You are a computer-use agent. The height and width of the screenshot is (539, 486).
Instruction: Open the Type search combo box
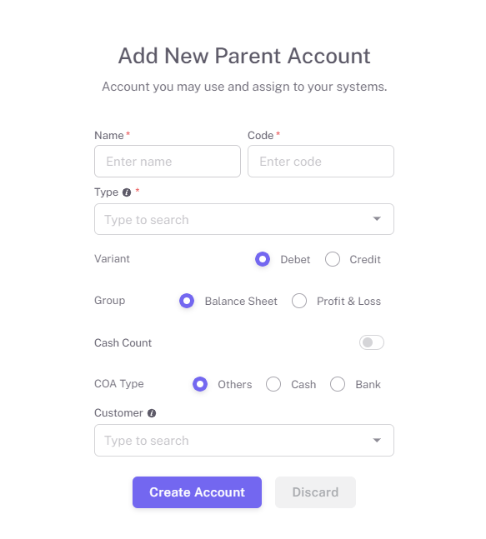[244, 219]
